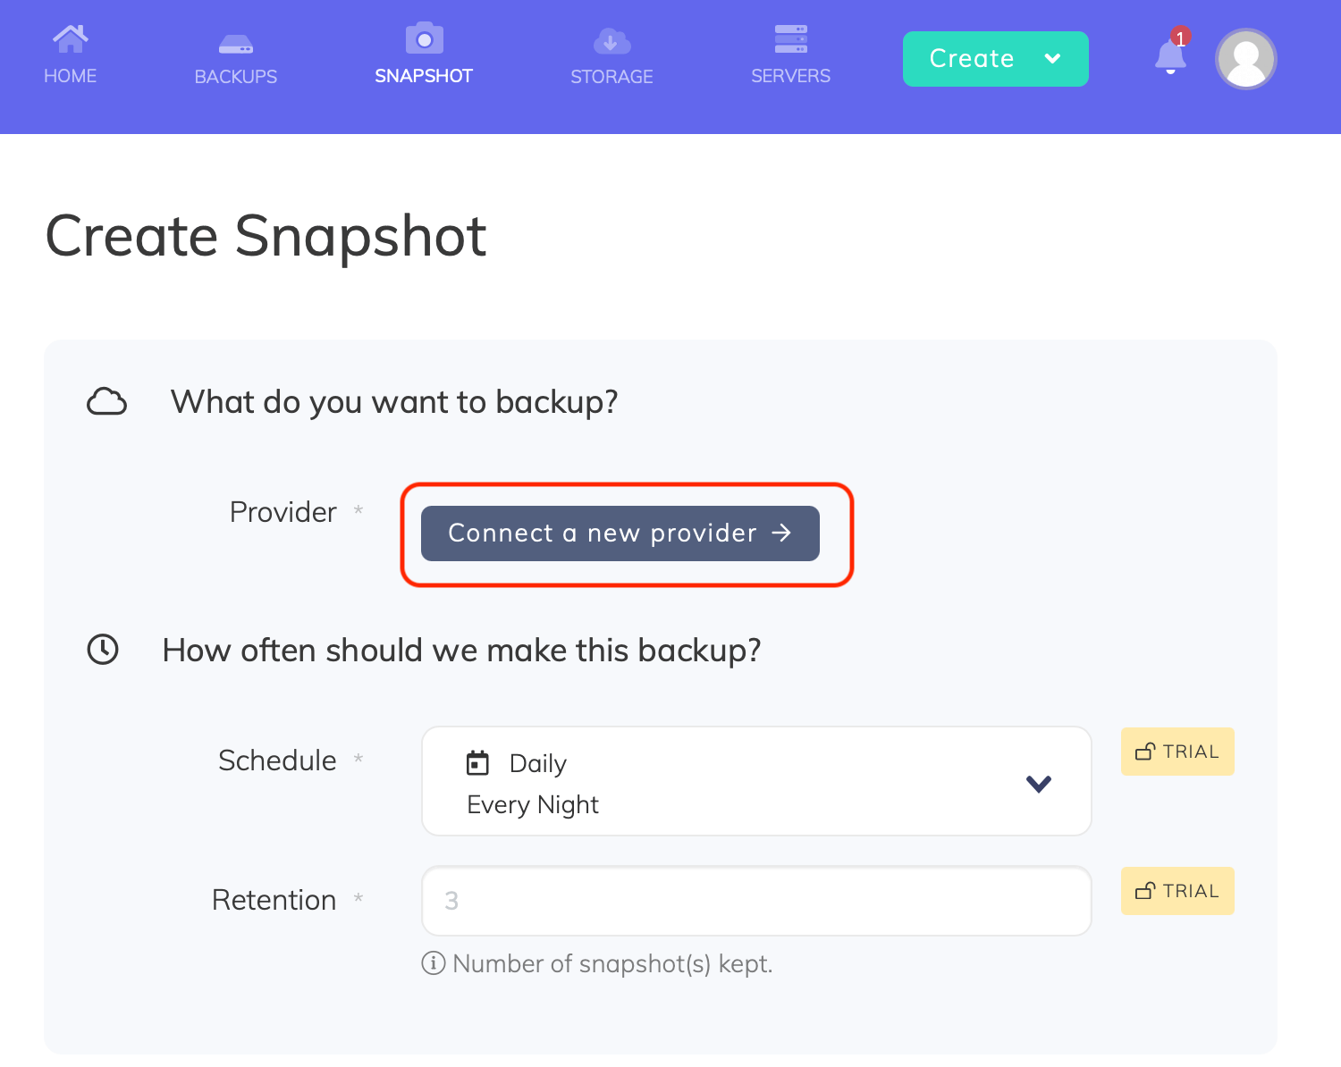Click the user avatar icon
This screenshot has height=1067, width=1341.
pyautogui.click(x=1245, y=59)
